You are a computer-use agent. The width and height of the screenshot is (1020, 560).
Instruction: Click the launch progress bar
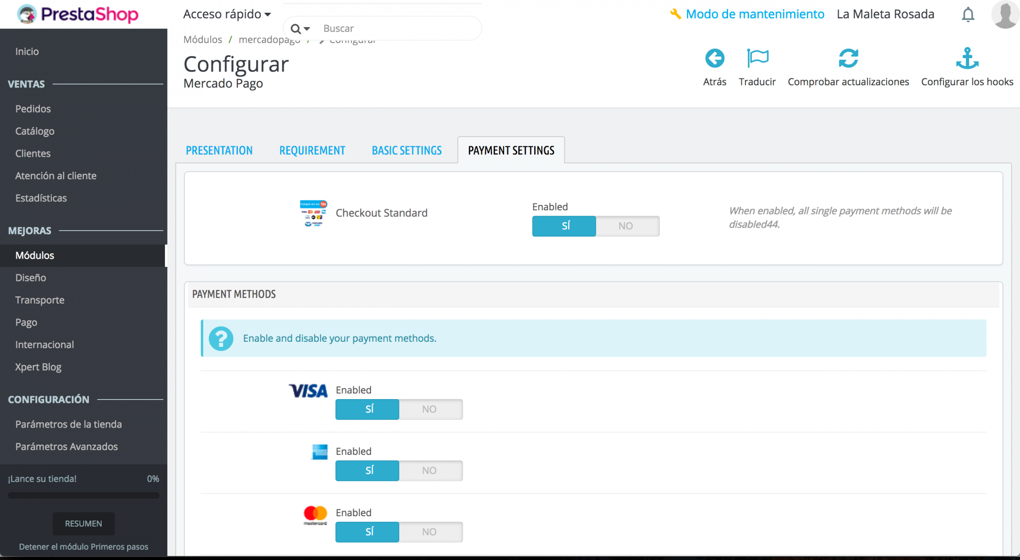[x=83, y=495]
